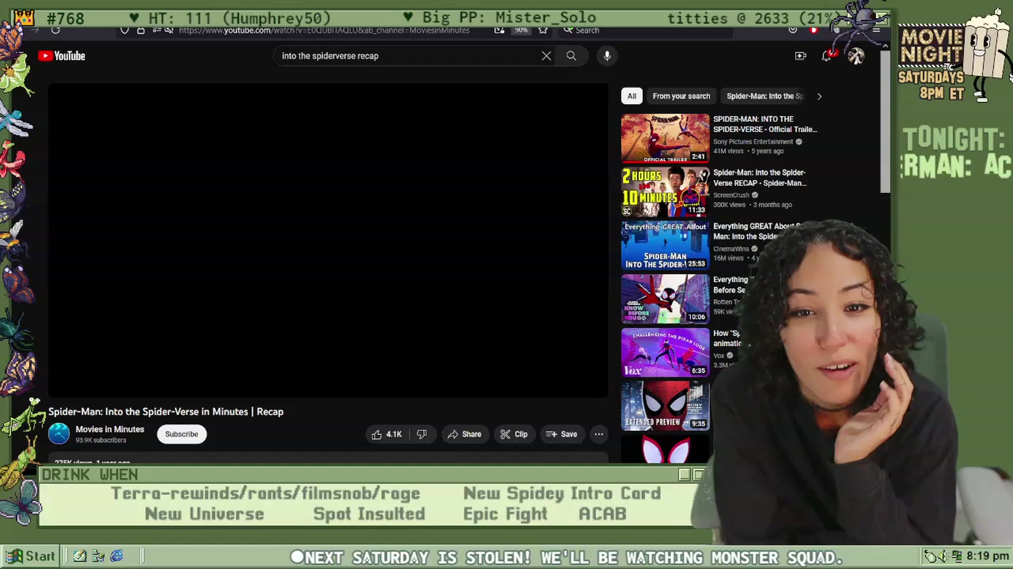Click the middle quick launch taskbar icon
The image size is (1013, 569).
(98, 556)
